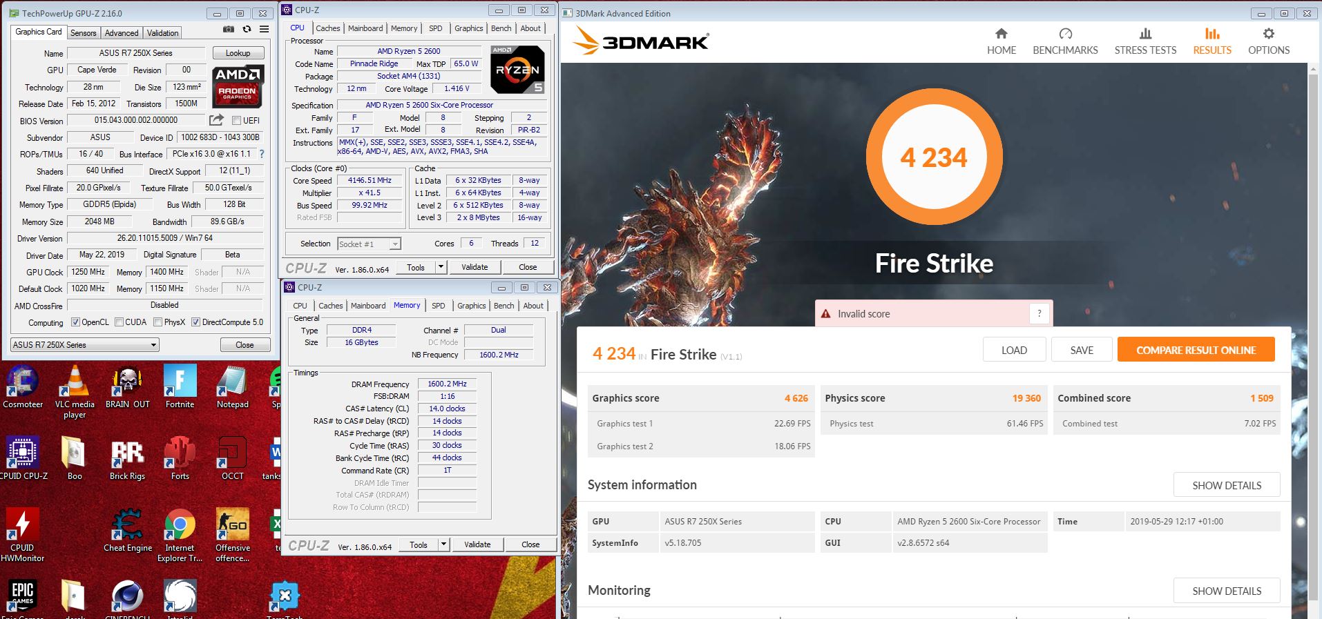Screen dimensions: 1322x619
Task: Click the Graphics score value 4 626
Action: (x=796, y=398)
